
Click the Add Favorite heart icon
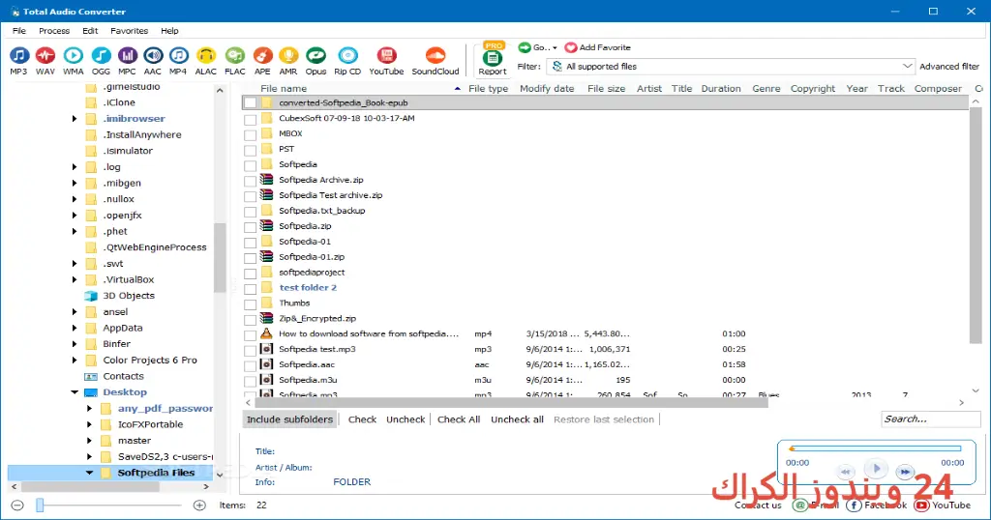click(571, 47)
